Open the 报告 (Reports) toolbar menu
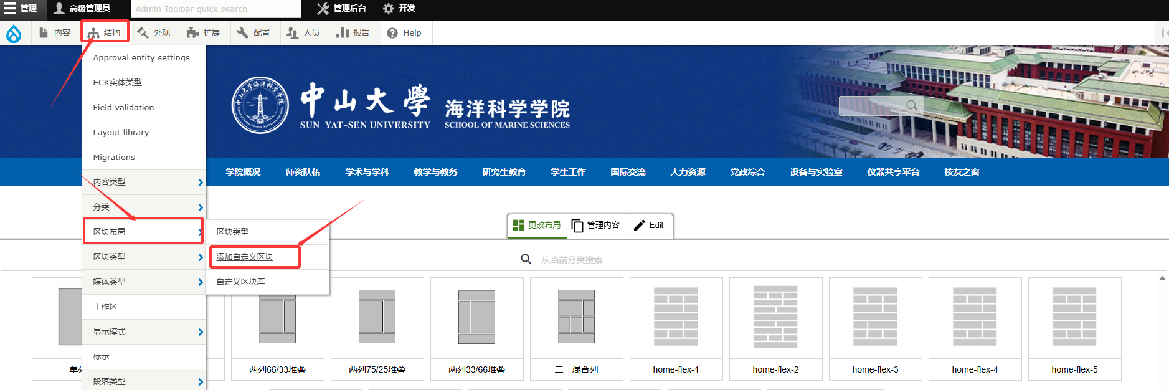 pyautogui.click(x=353, y=32)
